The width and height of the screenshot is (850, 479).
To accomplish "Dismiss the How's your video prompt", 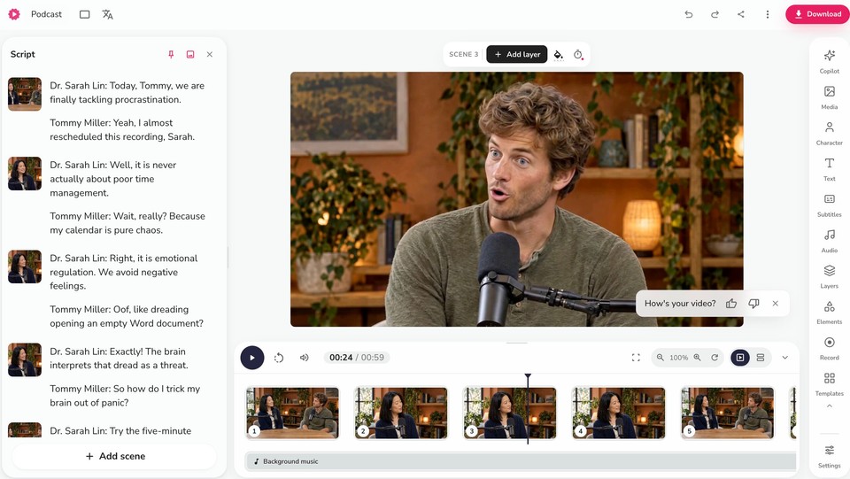I will [x=776, y=304].
